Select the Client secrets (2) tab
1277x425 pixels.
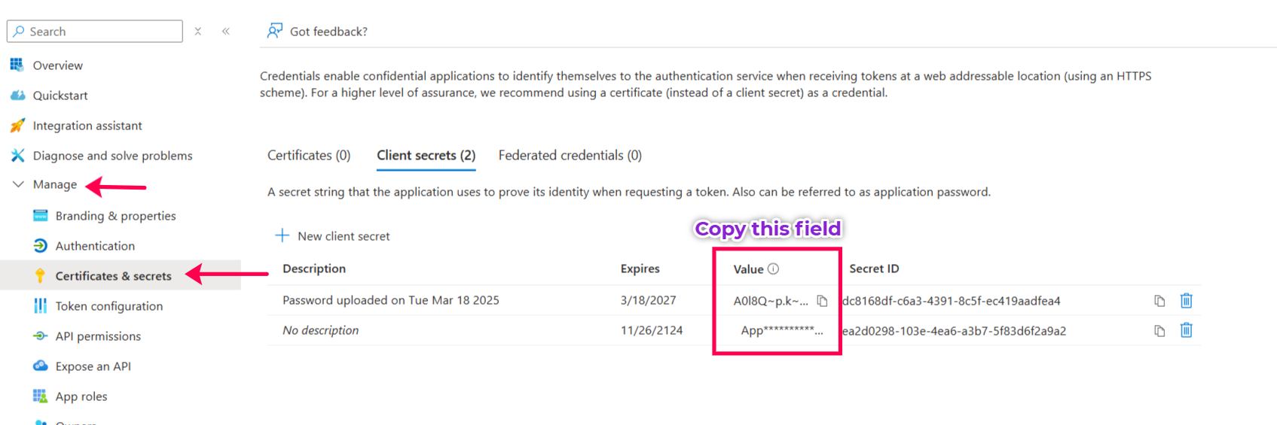426,156
